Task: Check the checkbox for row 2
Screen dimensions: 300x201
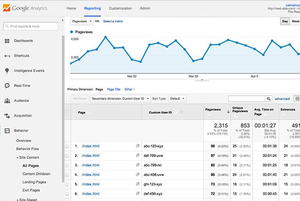Action: pos(67,156)
